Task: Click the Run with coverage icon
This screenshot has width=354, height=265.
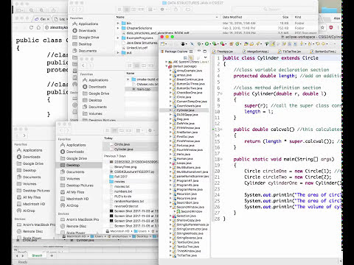Action: tap(214, 44)
